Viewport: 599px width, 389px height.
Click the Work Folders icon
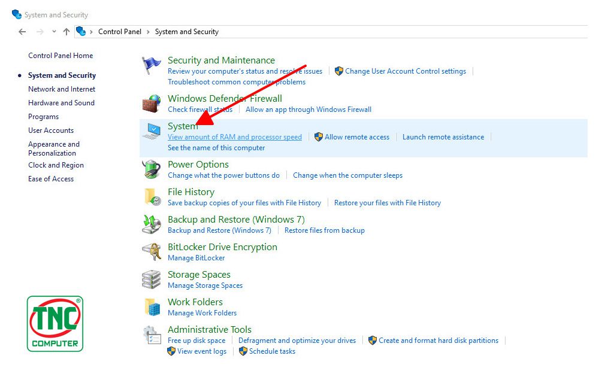(152, 307)
